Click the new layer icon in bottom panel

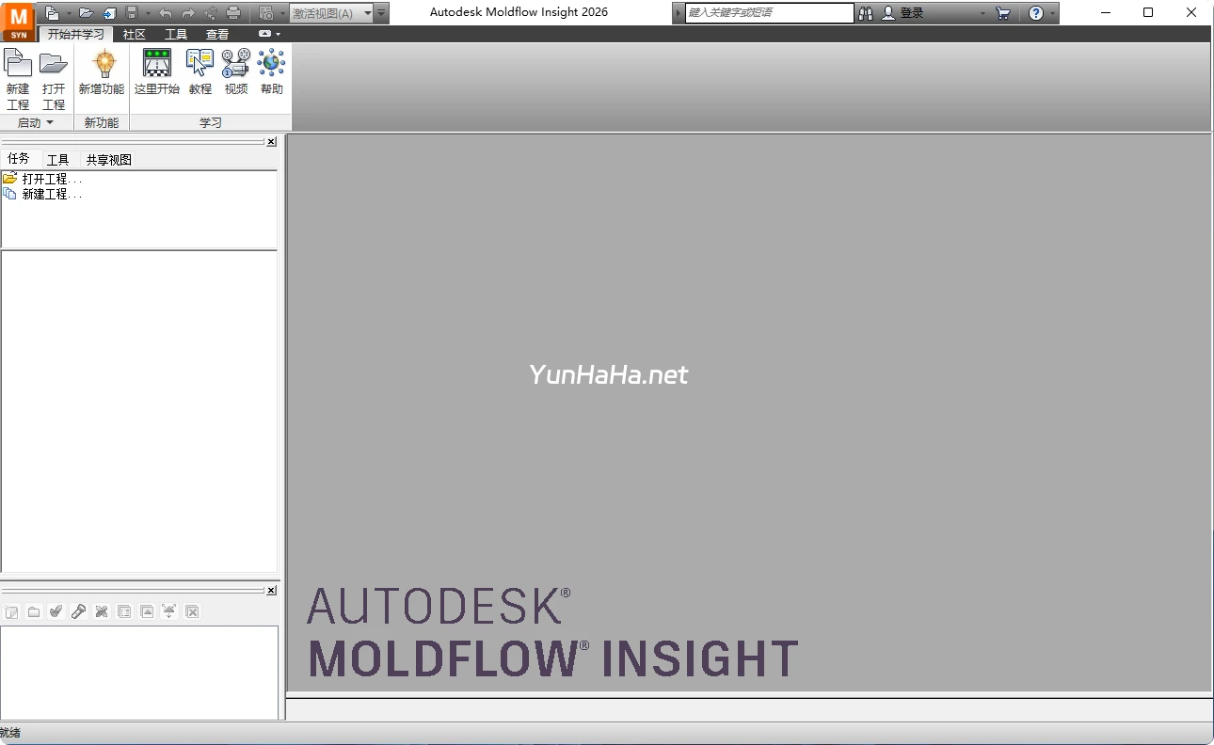11,611
